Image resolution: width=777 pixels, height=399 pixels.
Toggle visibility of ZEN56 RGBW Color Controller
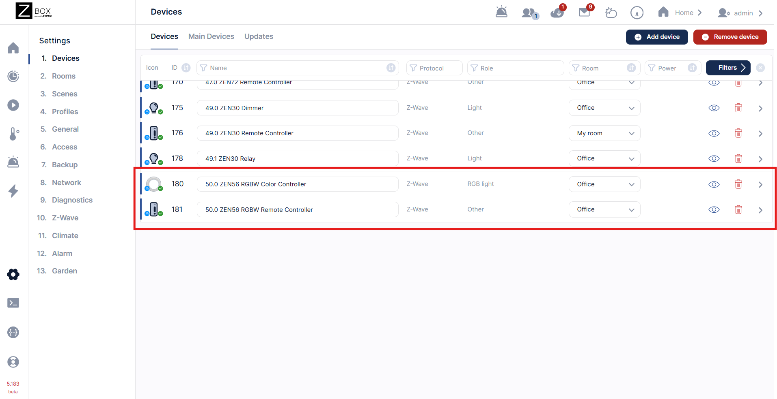[x=714, y=184]
